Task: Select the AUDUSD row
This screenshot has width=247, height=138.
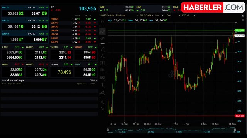Action: pyautogui.click(x=73, y=38)
